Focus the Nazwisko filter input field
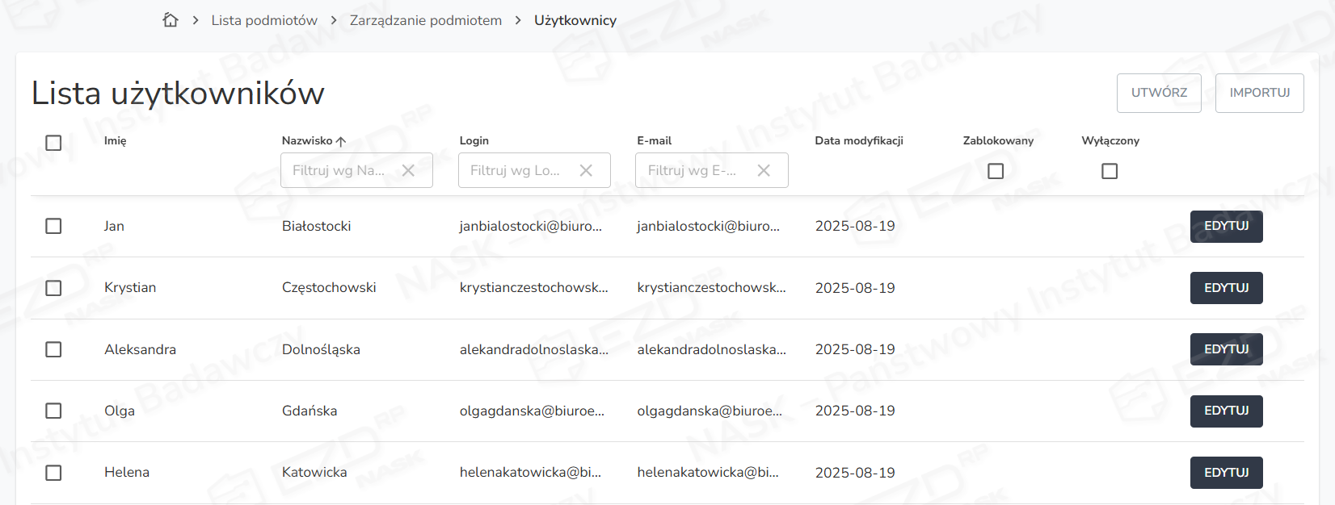The image size is (1335, 505). click(x=339, y=170)
